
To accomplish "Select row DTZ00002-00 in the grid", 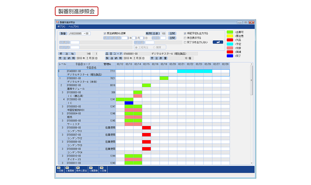I will click(x=143, y=101).
